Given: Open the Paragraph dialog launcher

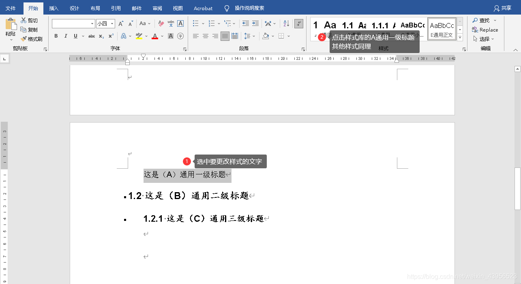Looking at the screenshot, I should click(303, 49).
